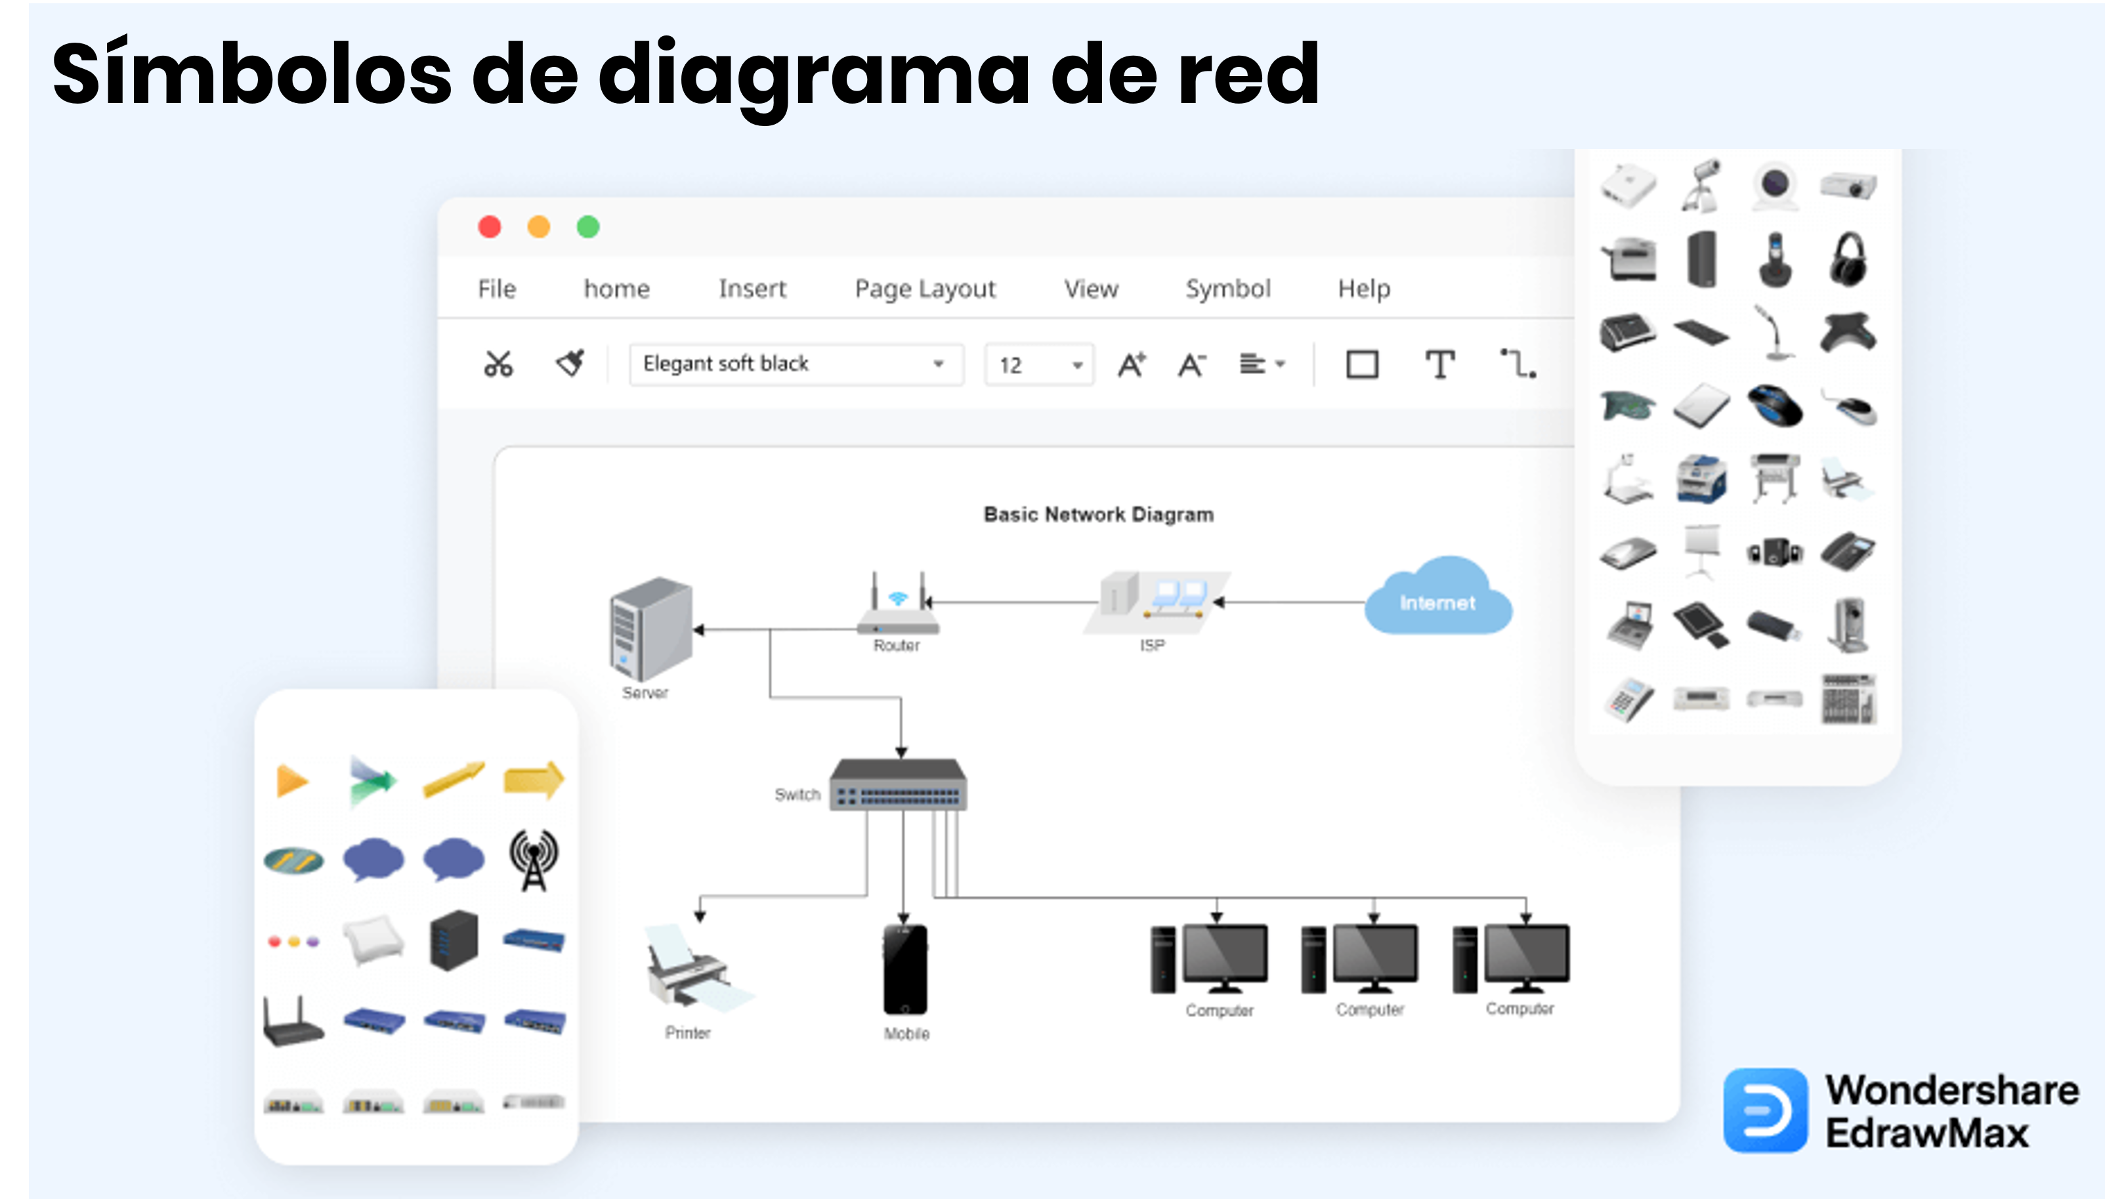The height and width of the screenshot is (1199, 2105).
Task: Select the rectangle shape tool
Action: pos(1362,364)
